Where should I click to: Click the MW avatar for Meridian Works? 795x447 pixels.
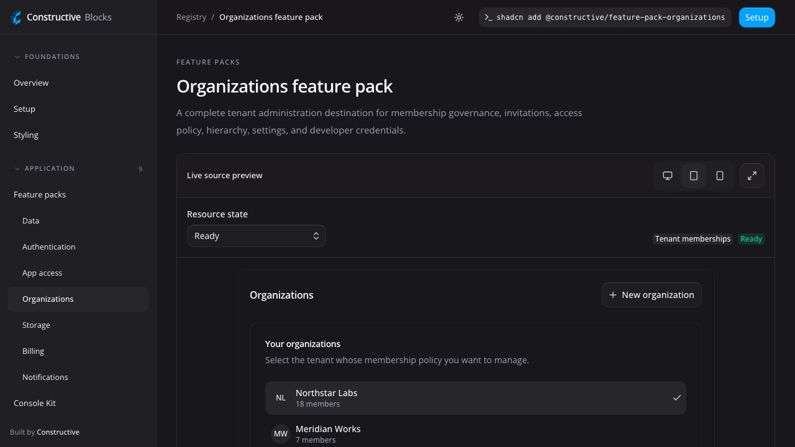(x=281, y=434)
